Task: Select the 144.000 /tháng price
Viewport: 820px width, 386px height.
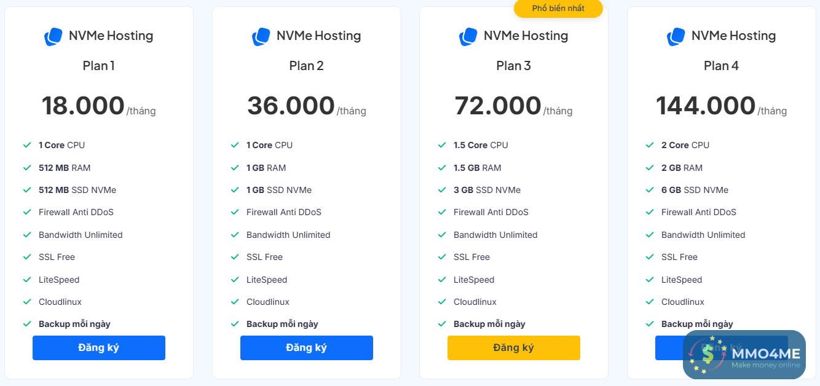Action: pos(720,106)
